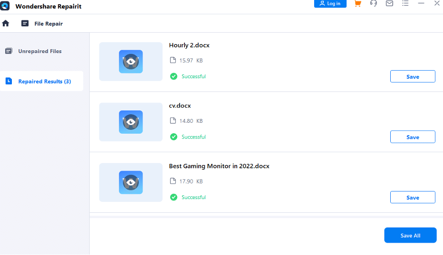This screenshot has height=255, width=443.
Task: Click the green checkmark for Hourly 2.docx
Action: coord(174,76)
